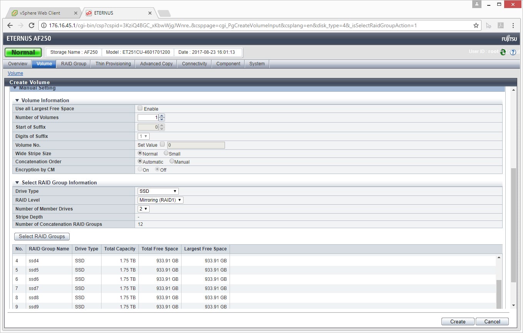Click the RAID group table scrollbar thumb
This screenshot has height=333, width=523.
tap(499, 293)
